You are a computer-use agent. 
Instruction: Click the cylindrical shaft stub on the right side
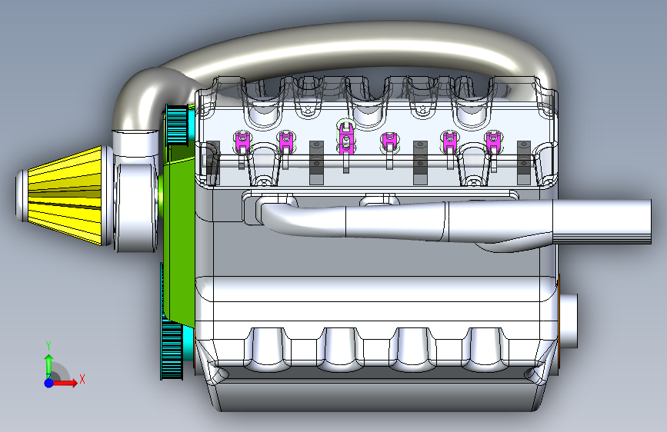coord(568,320)
